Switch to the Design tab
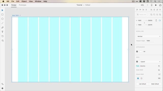This screenshot has height=91, width=163. pyautogui.click(x=14, y=5)
